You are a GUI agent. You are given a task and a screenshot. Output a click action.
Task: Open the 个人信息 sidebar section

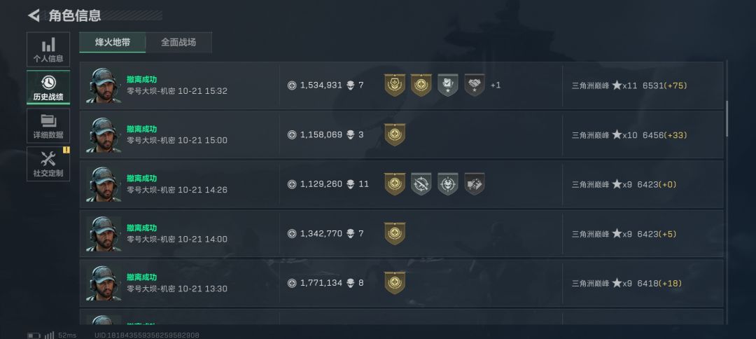coord(48,50)
